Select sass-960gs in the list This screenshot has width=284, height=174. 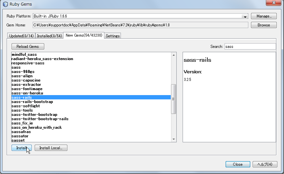coord(91,72)
